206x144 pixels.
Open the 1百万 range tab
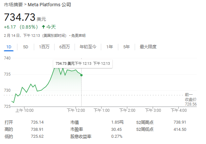44,47
